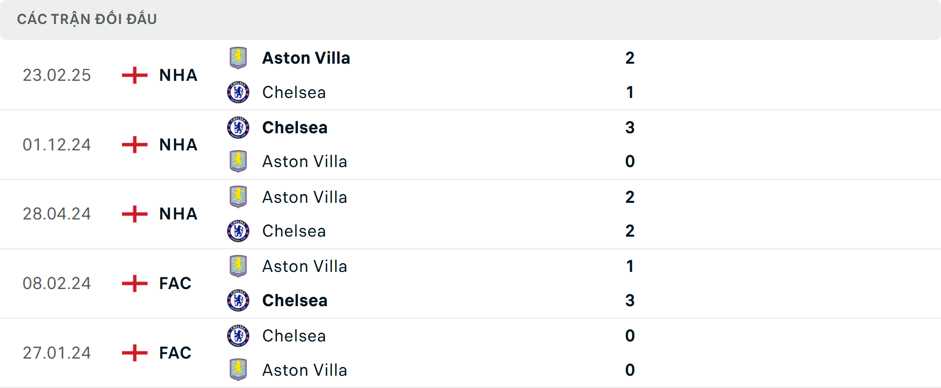The width and height of the screenshot is (941, 388).
Task: Select Aston Villa name in the 08.02.24 match
Action: [305, 266]
